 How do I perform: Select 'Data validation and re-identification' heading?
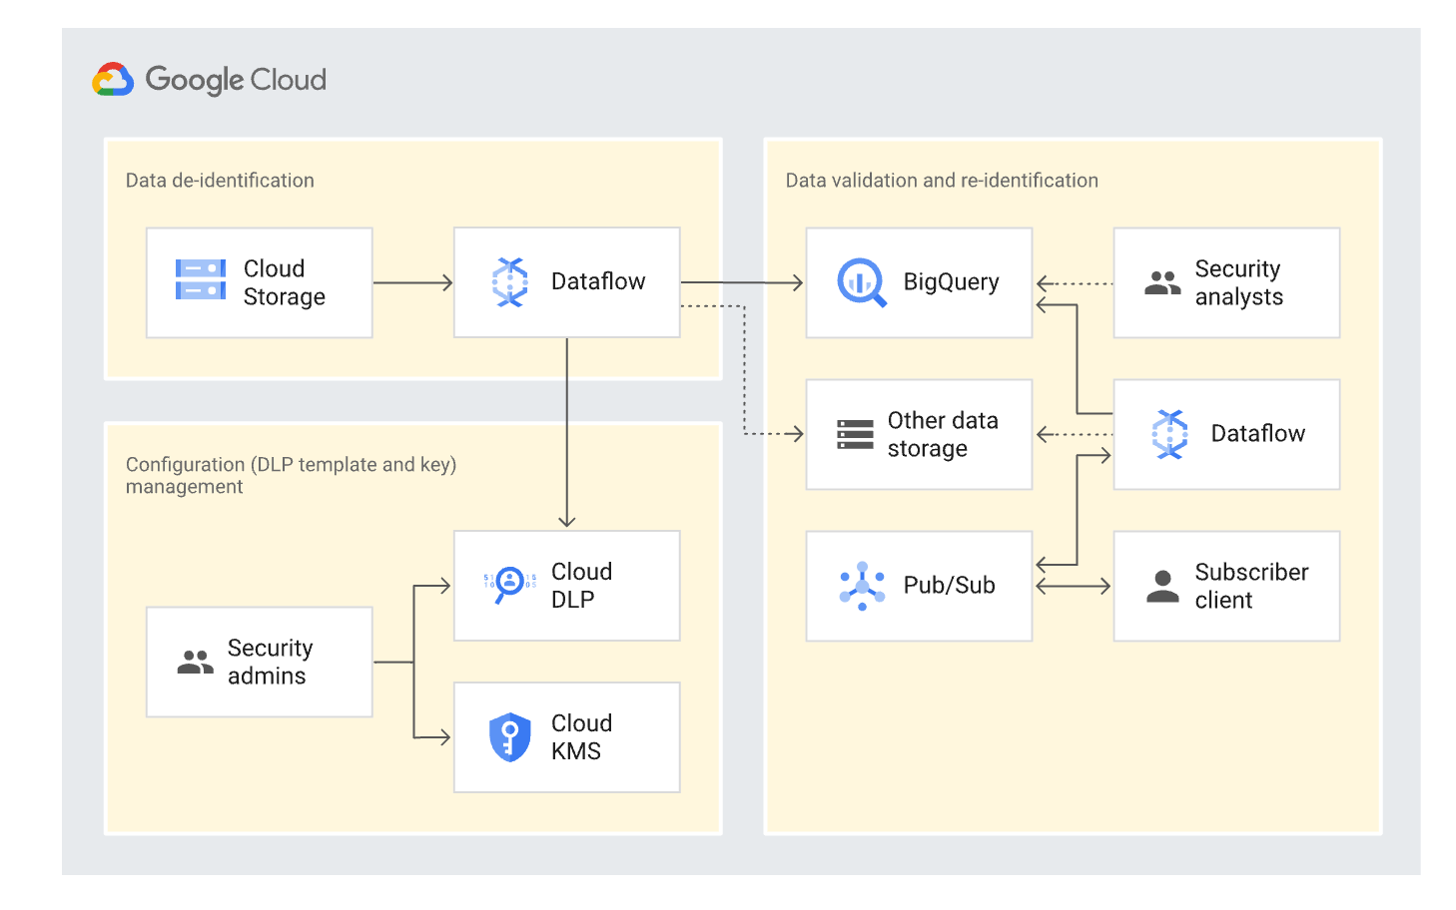[x=942, y=181]
